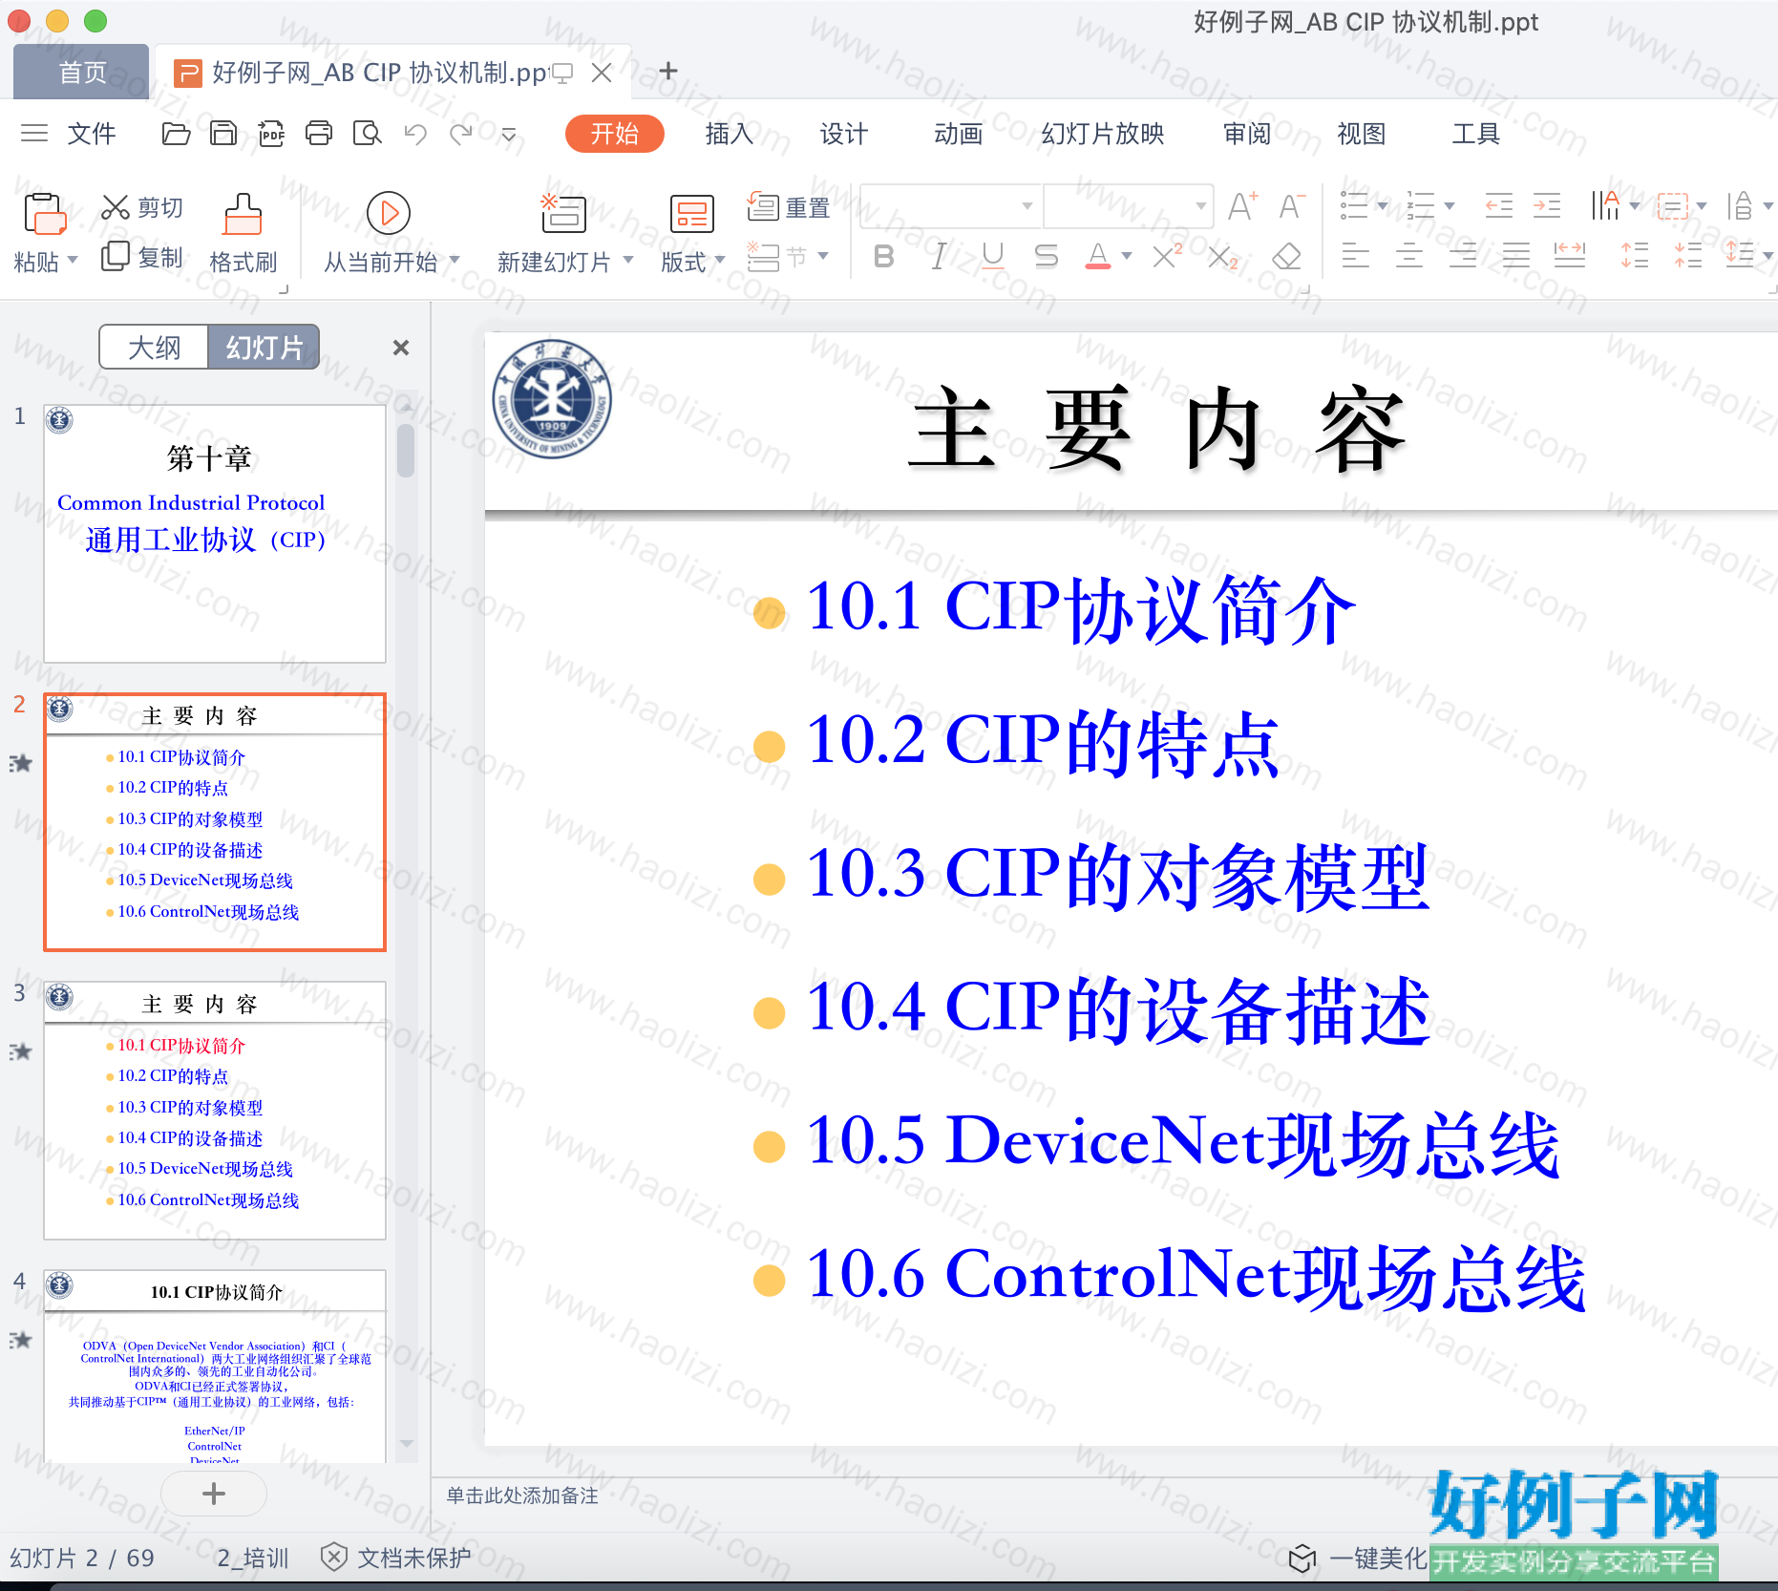The width and height of the screenshot is (1778, 1591).
Task: Open the 文档未保护 document protection status
Action: 396,1558
